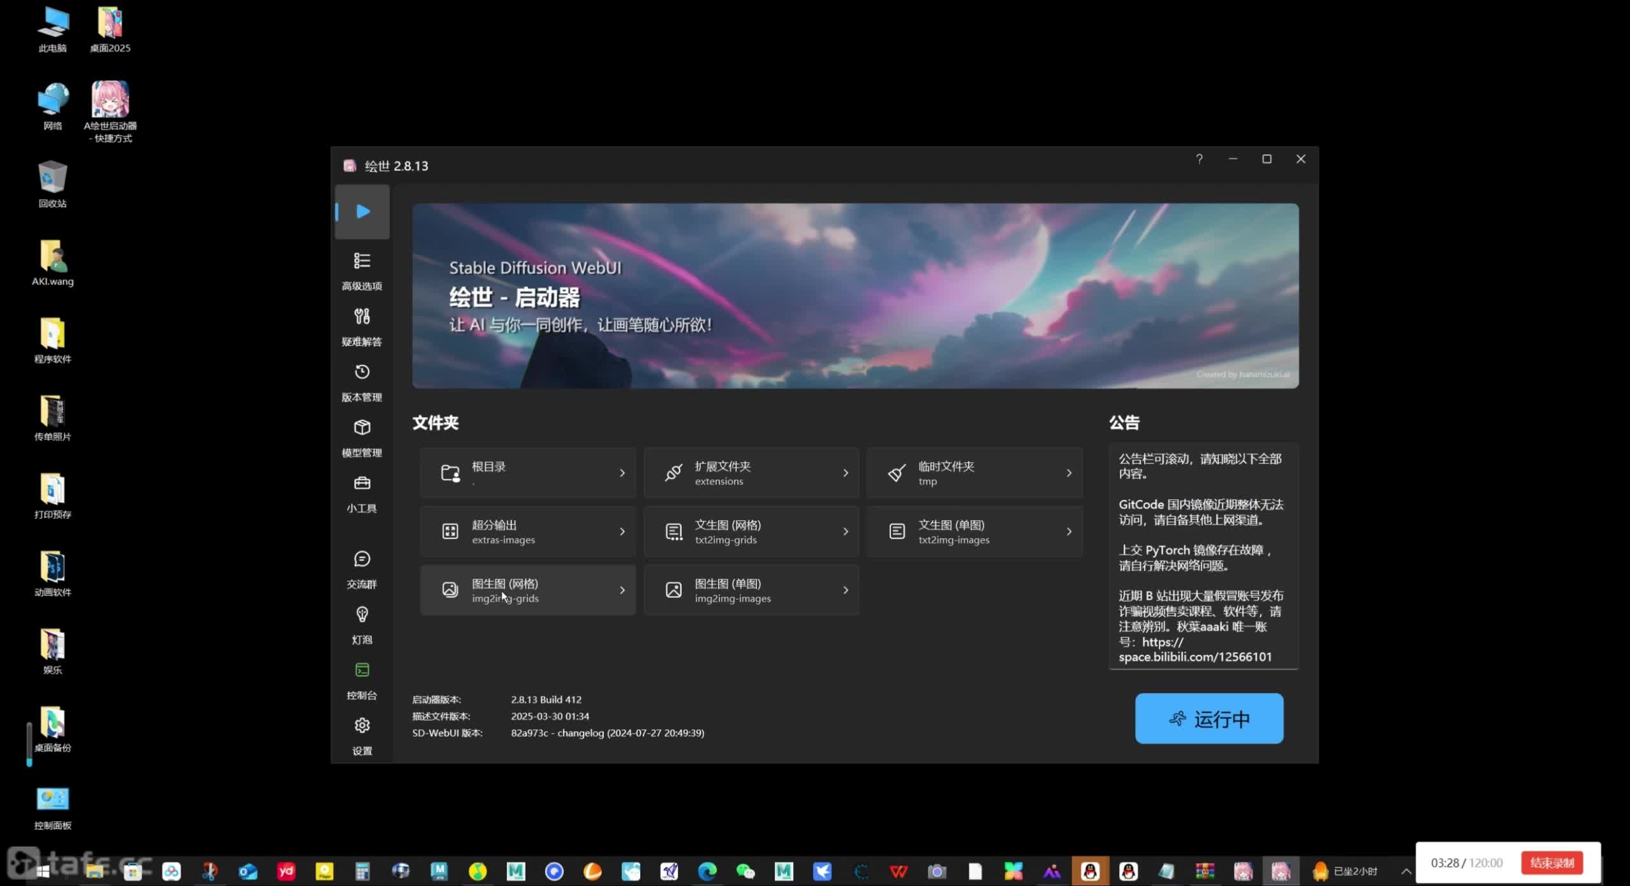This screenshot has height=886, width=1630.
Task: Click the Stable Diffusion WebUI banner image
Action: [855, 296]
